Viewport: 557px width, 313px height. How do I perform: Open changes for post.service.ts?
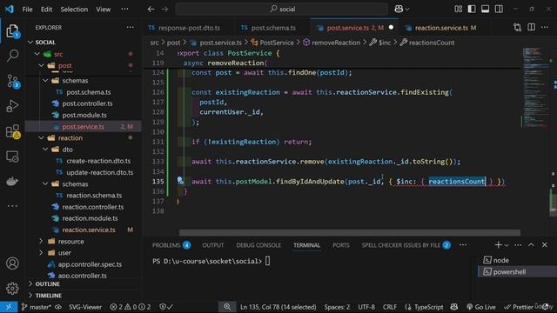click(x=518, y=28)
